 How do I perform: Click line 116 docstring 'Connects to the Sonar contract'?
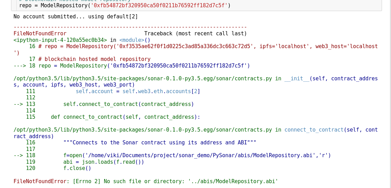pyautogui.click(x=141, y=143)
